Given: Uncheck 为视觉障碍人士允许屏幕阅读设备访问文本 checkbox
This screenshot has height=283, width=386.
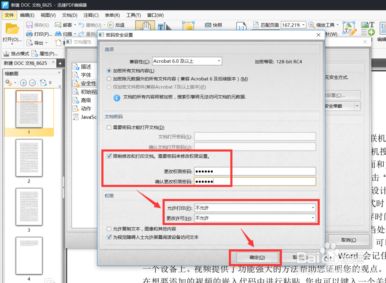Looking at the screenshot, I should [x=109, y=237].
